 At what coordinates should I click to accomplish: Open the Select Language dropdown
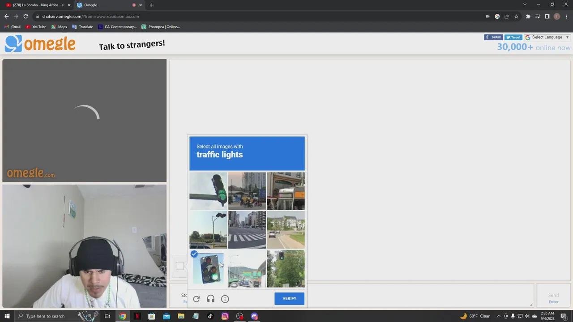click(x=547, y=37)
